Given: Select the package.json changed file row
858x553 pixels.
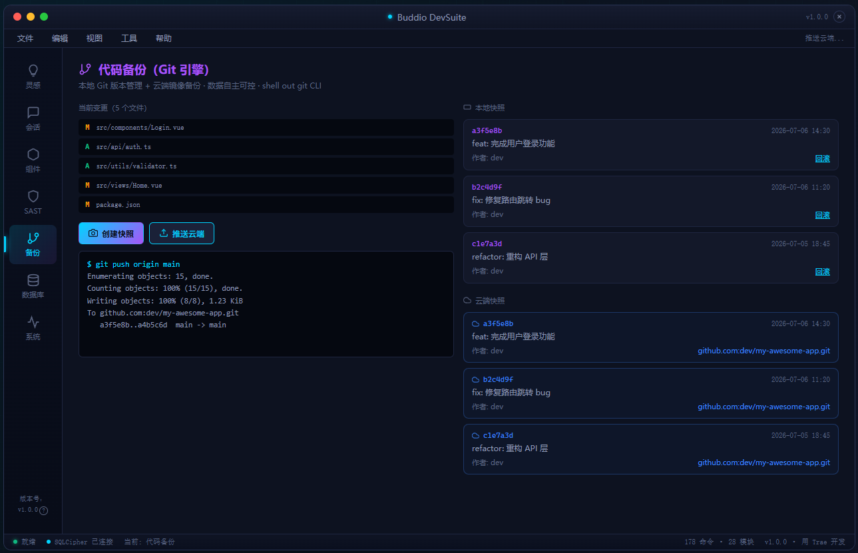Looking at the screenshot, I should [x=266, y=205].
